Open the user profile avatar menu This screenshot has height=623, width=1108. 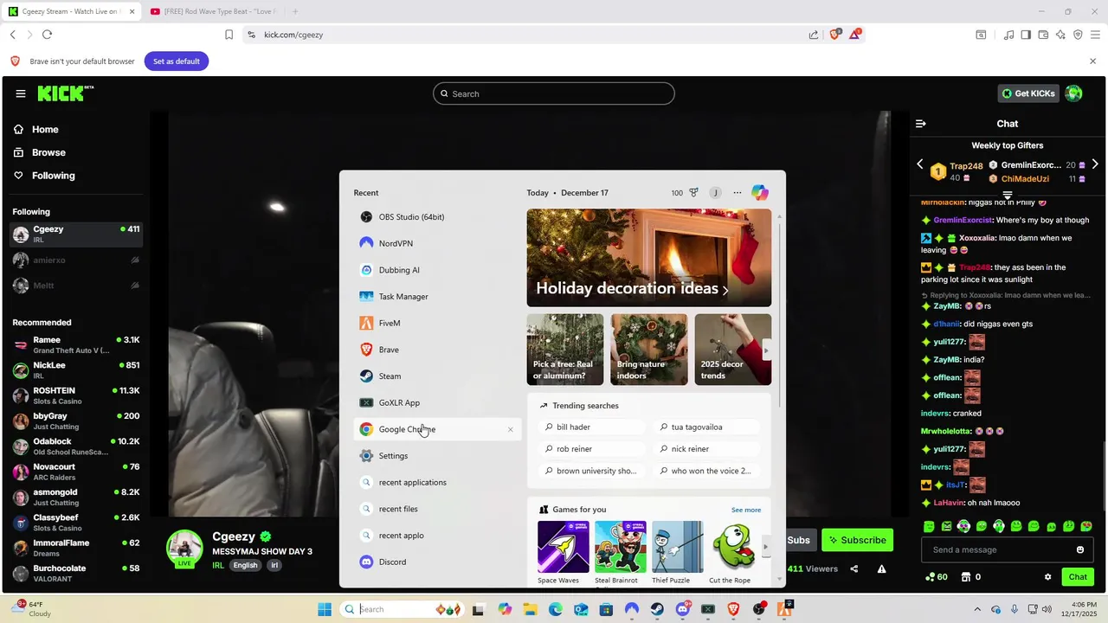coord(1074,93)
